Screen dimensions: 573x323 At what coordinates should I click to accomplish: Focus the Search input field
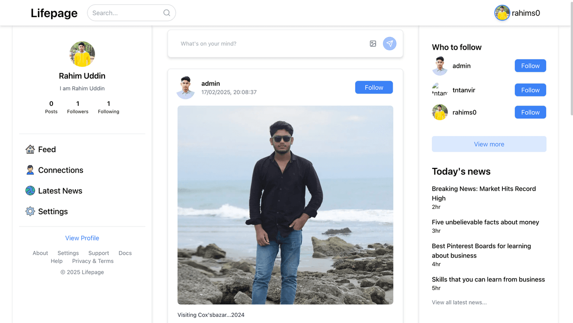(125, 13)
